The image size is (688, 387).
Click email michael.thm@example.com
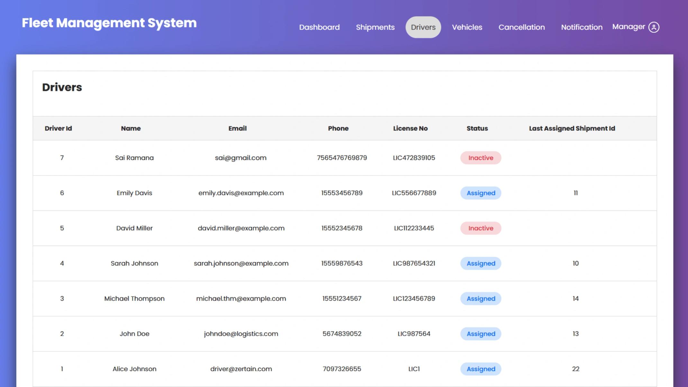tap(241, 299)
